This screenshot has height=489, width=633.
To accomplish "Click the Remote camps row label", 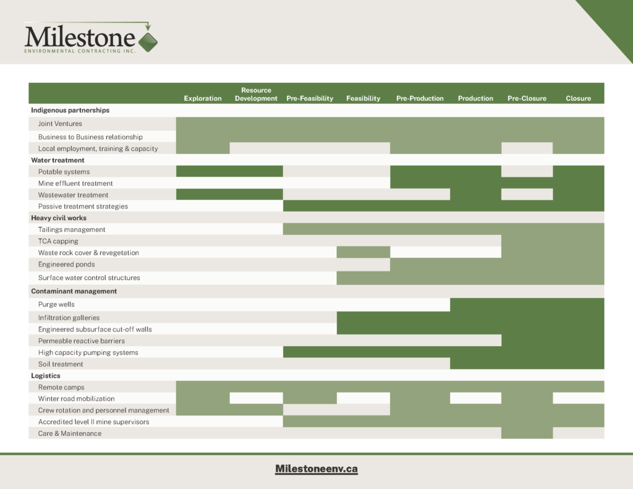I will pyautogui.click(x=63, y=386).
